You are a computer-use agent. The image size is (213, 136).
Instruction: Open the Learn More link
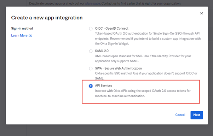pyautogui.click(x=19, y=36)
